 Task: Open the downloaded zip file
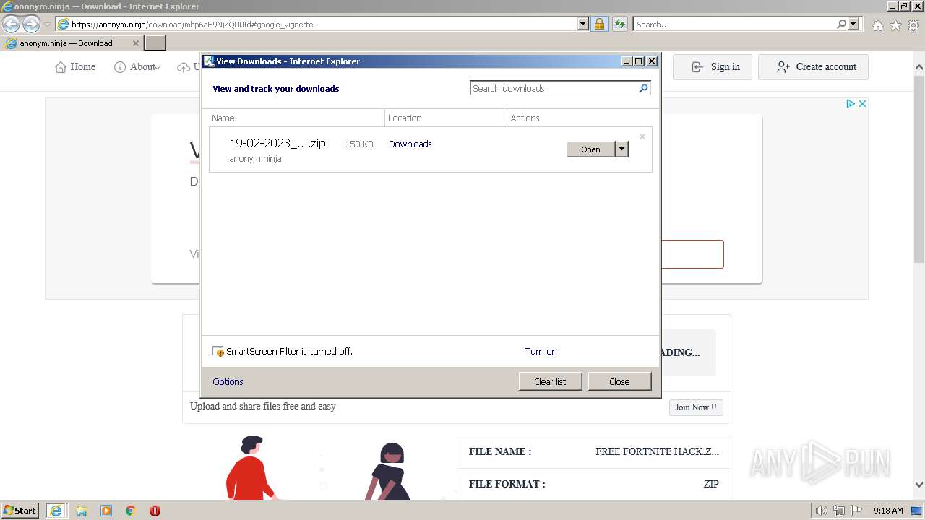click(590, 149)
